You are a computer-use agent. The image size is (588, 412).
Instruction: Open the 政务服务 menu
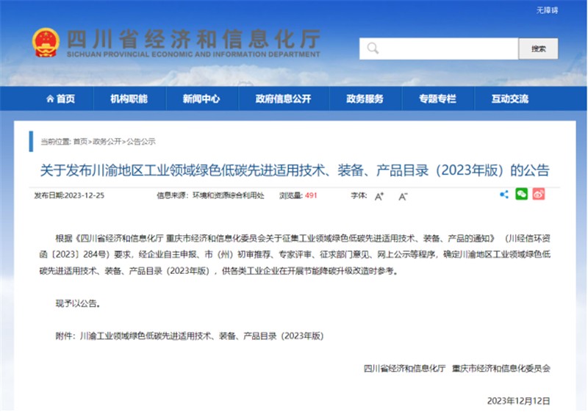click(x=365, y=99)
